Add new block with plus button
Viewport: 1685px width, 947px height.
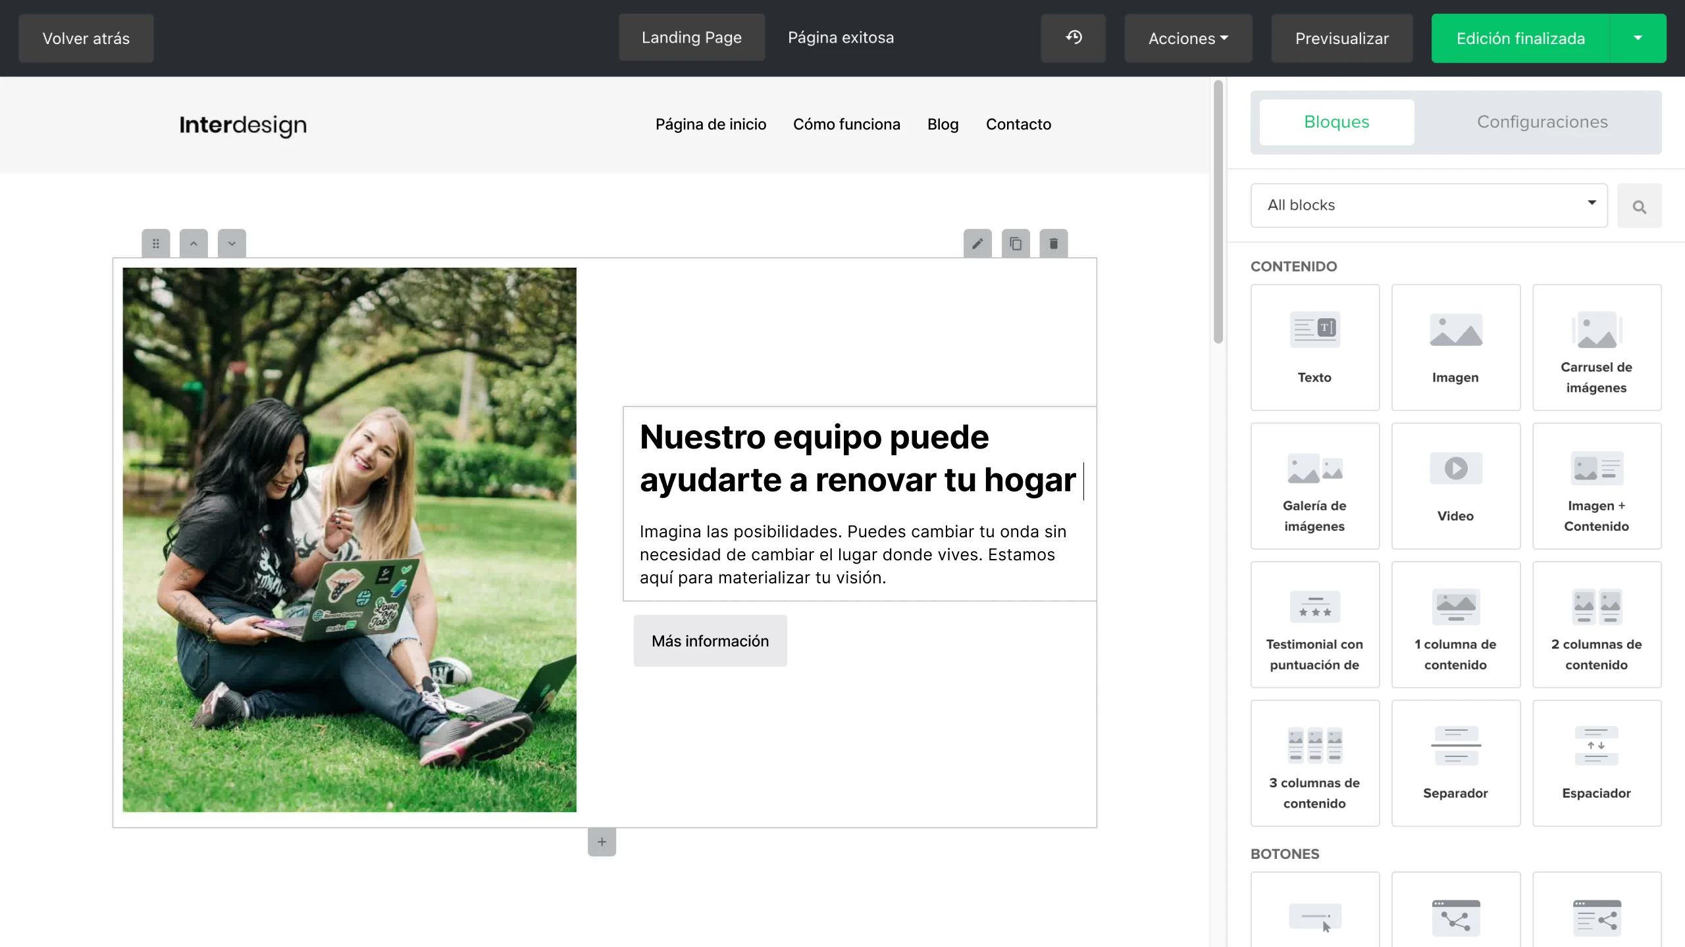(602, 842)
